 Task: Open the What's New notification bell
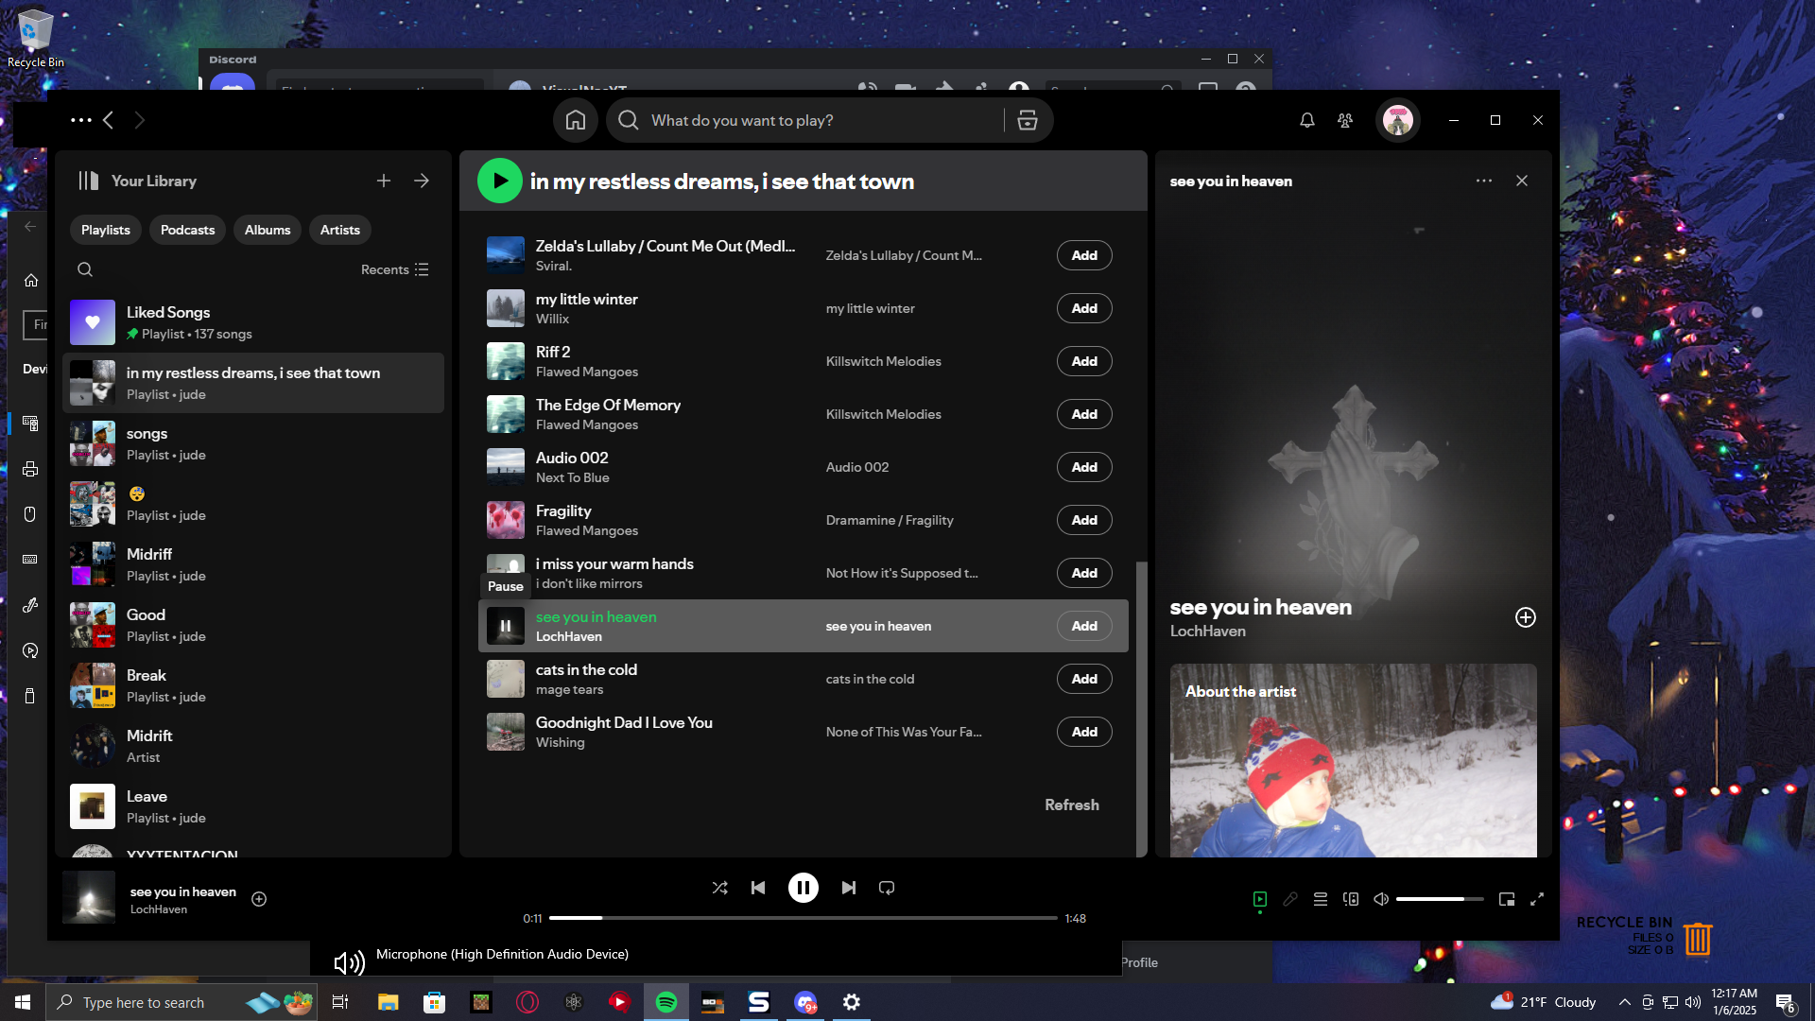pos(1306,120)
